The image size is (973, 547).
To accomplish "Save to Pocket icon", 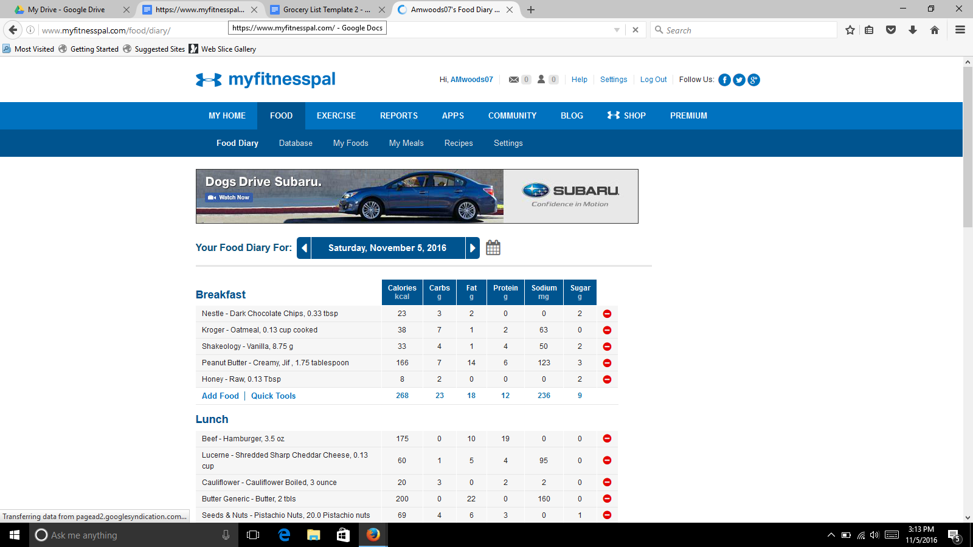I will click(x=891, y=30).
